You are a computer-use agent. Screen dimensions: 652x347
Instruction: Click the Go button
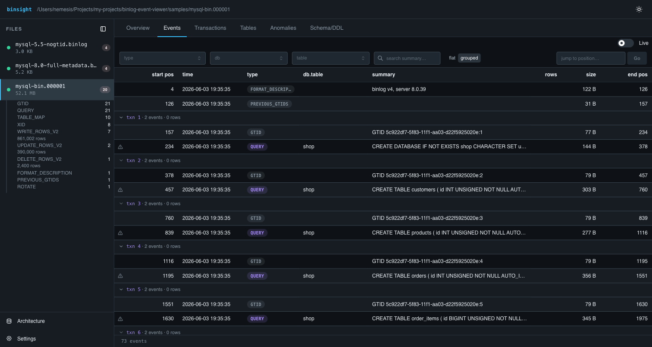tap(637, 58)
